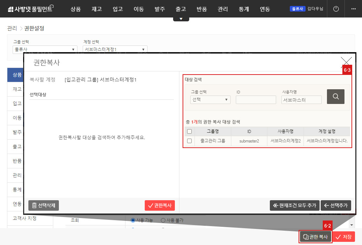Click the search magnifier in 대상 검색 panel

[335, 96]
